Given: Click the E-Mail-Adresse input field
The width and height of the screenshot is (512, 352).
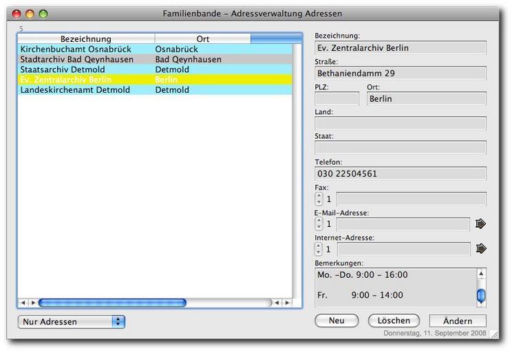Looking at the screenshot, I should 403,224.
